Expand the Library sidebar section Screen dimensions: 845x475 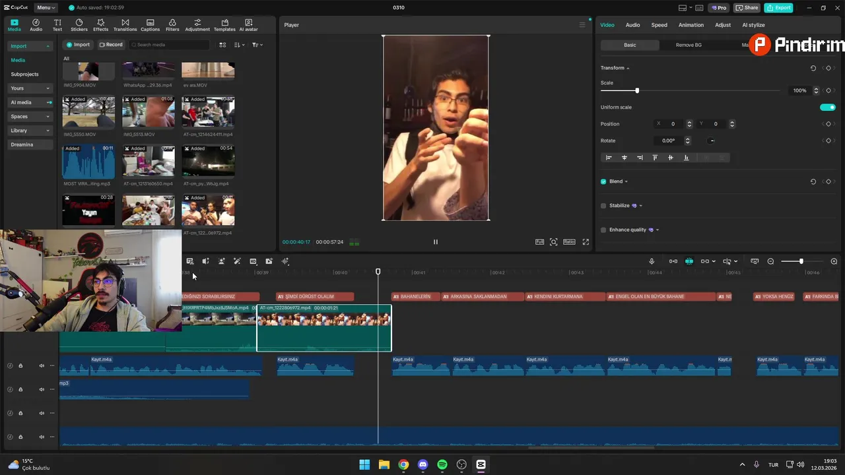click(x=48, y=131)
